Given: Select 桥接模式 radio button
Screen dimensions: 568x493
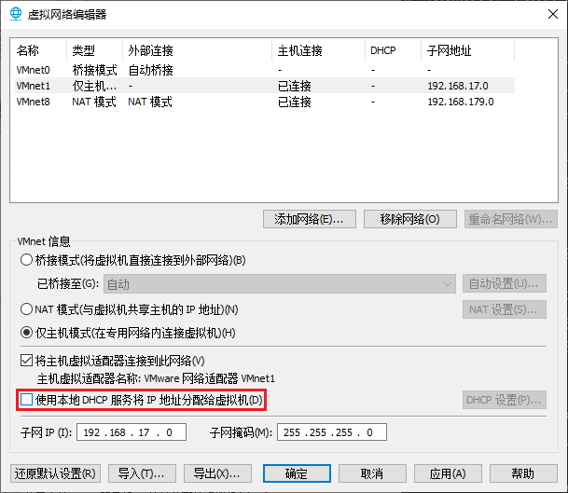Looking at the screenshot, I should (x=26, y=260).
